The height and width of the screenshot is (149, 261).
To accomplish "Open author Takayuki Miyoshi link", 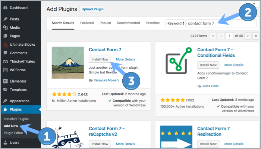I will tap(107, 80).
